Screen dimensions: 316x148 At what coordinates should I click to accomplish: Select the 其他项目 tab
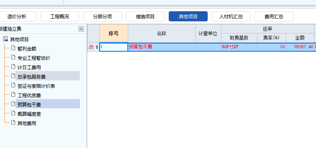click(x=188, y=16)
